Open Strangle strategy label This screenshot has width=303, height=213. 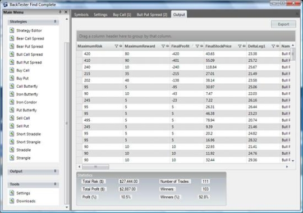click(24, 158)
